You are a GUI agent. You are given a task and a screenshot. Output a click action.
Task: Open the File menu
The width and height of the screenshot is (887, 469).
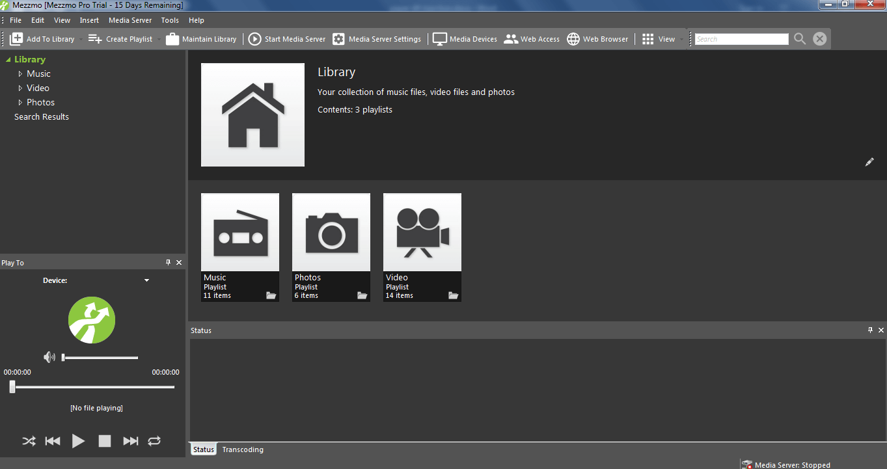(x=16, y=20)
